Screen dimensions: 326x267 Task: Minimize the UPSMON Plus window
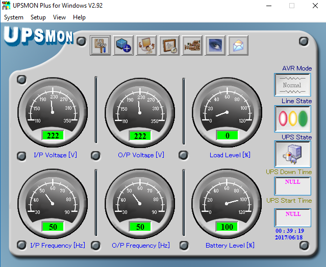click(x=269, y=6)
